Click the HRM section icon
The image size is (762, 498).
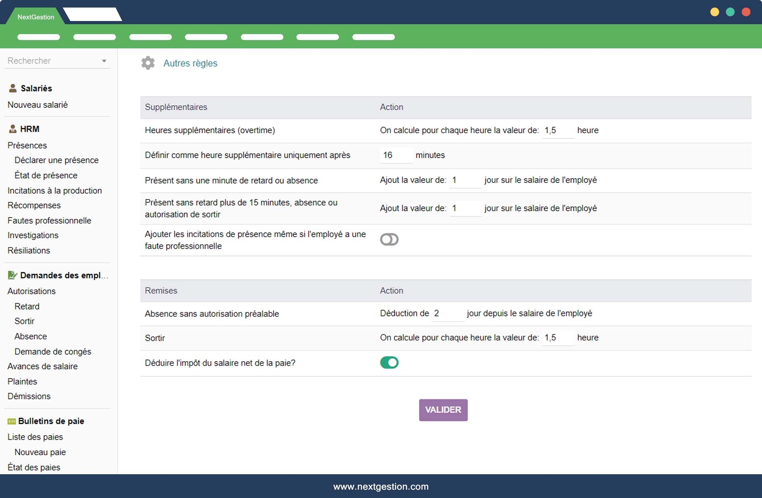[x=13, y=129]
